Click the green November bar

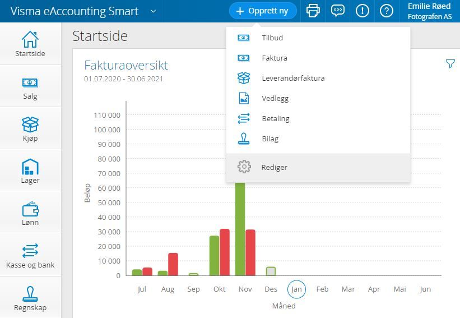click(x=240, y=229)
